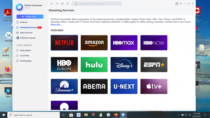Open the Paramount+ tile
Viewport: 210px width, 118px height.
64,86
